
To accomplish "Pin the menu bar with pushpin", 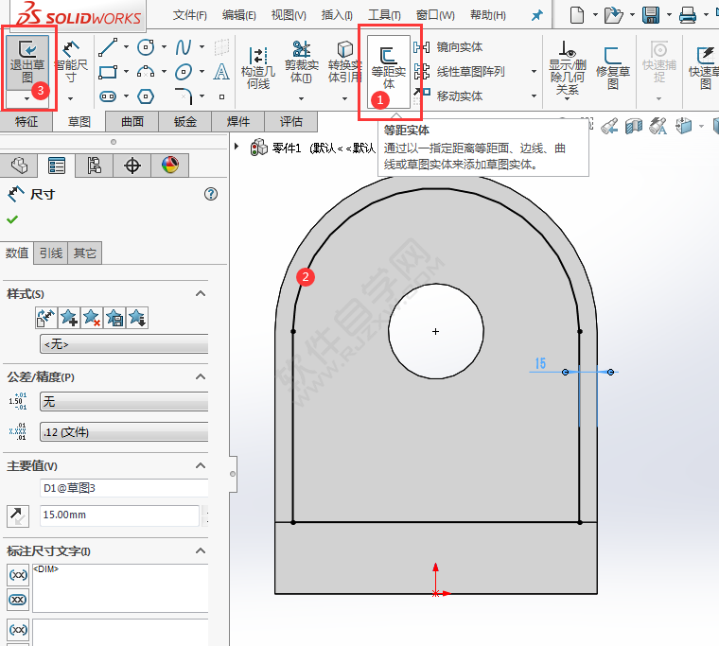I will click(x=536, y=15).
